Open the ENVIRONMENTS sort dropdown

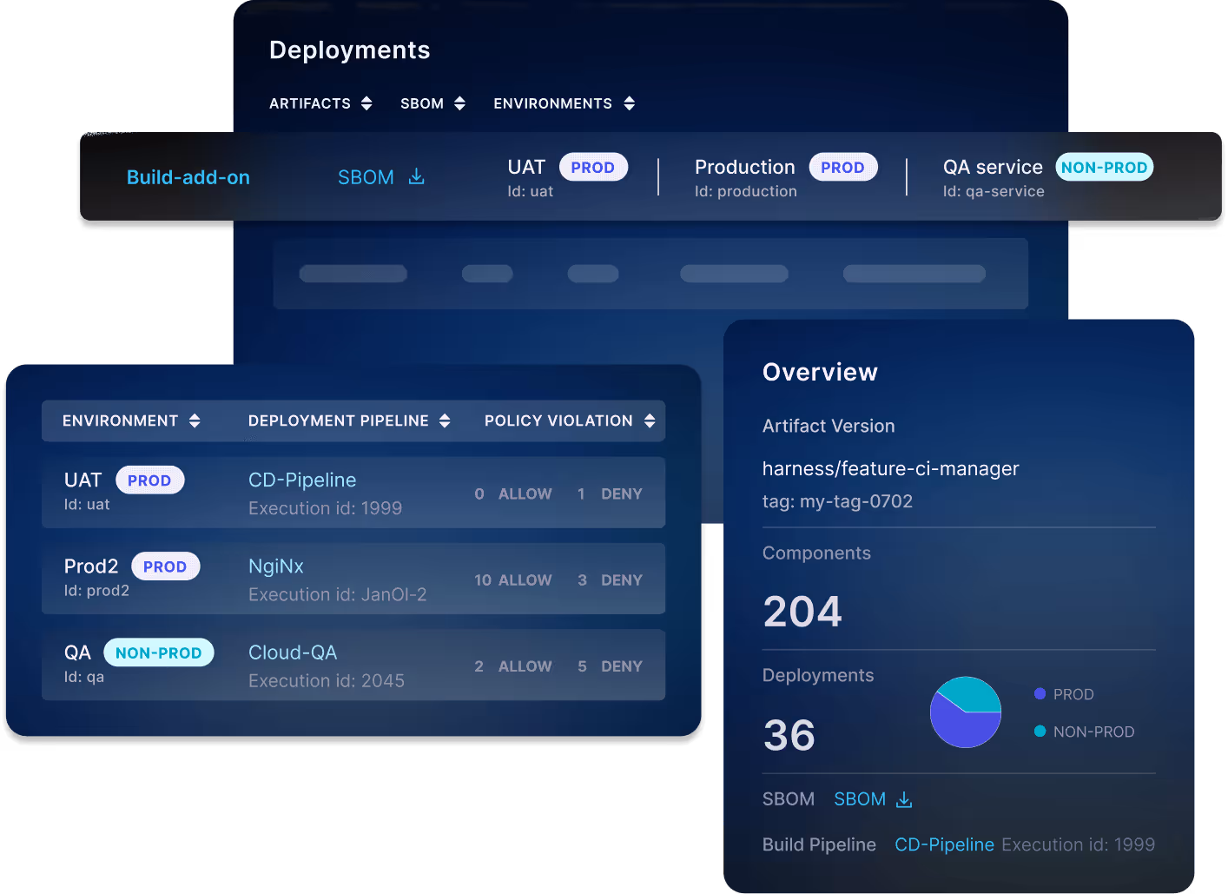[x=629, y=103]
